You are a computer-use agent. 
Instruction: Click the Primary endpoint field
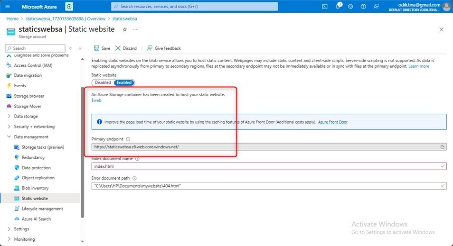(269, 147)
